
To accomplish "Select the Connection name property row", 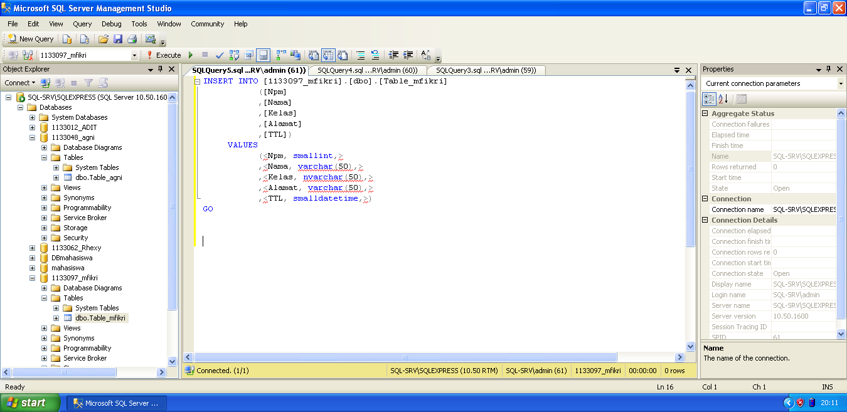I will (x=774, y=209).
